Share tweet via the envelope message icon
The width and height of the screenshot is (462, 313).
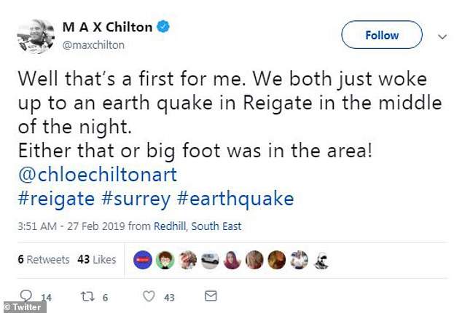pyautogui.click(x=211, y=296)
